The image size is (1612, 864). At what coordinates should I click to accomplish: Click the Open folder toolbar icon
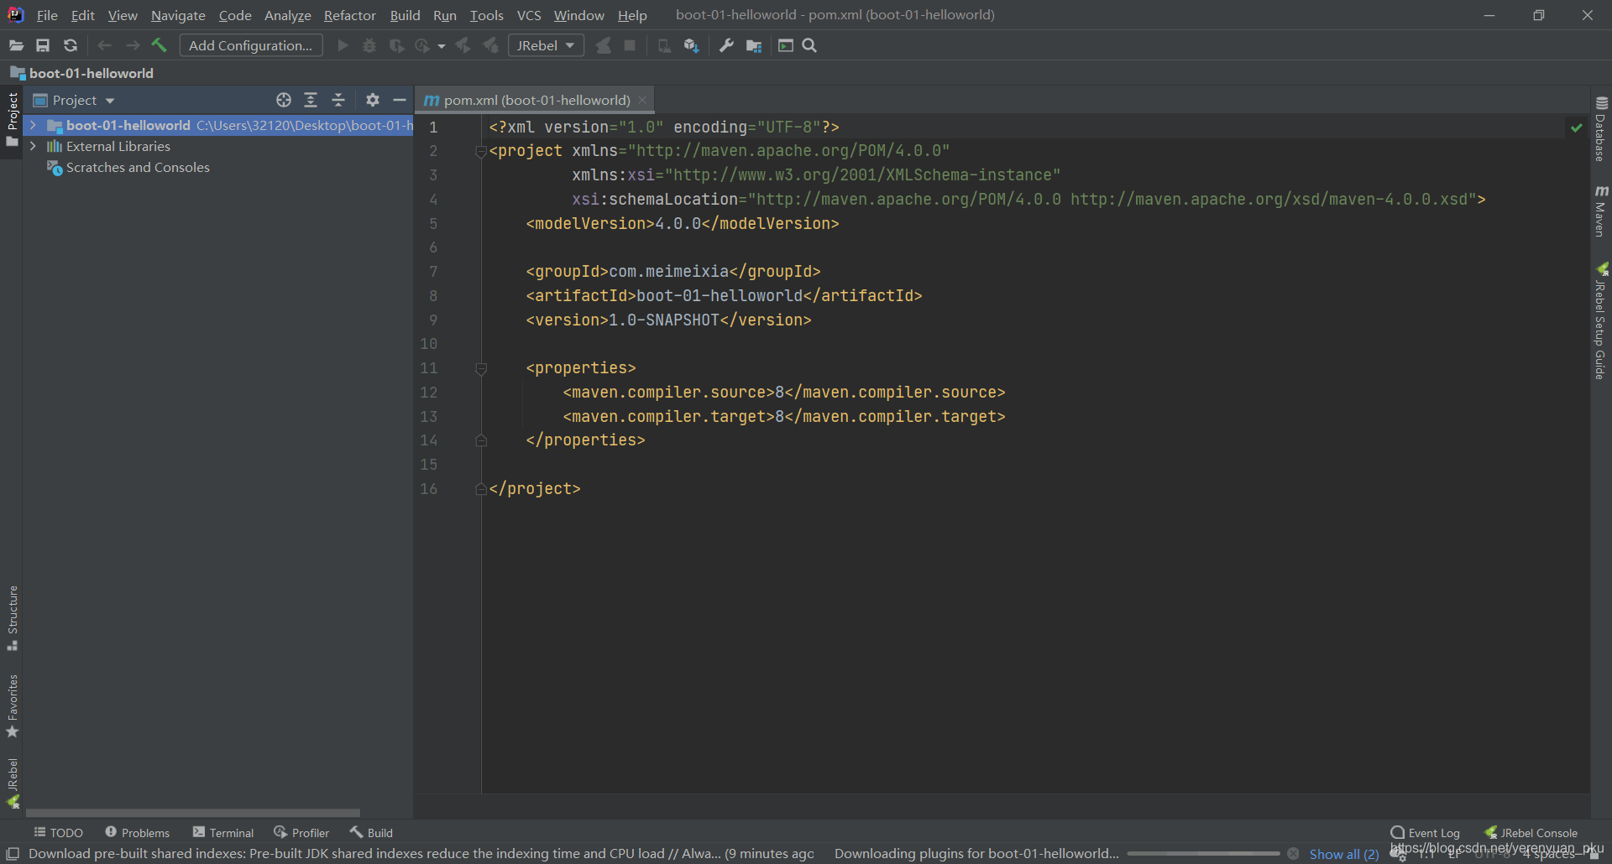coord(16,45)
